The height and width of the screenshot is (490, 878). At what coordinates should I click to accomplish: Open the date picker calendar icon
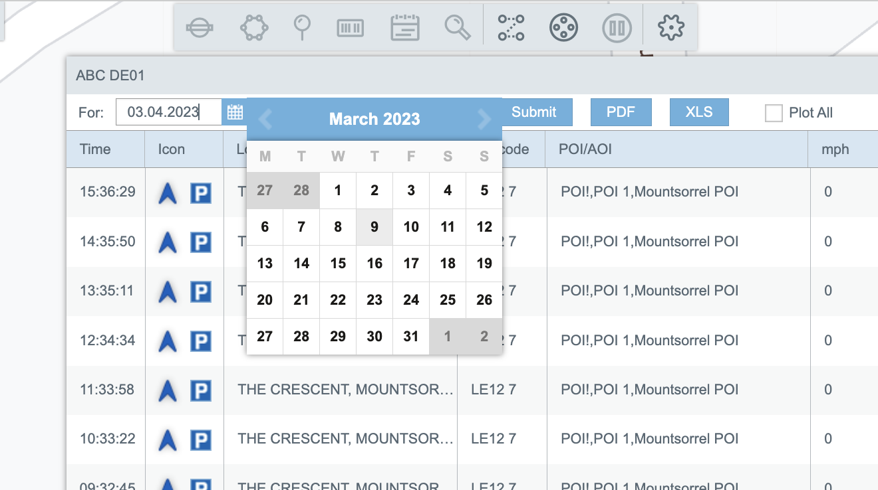235,112
